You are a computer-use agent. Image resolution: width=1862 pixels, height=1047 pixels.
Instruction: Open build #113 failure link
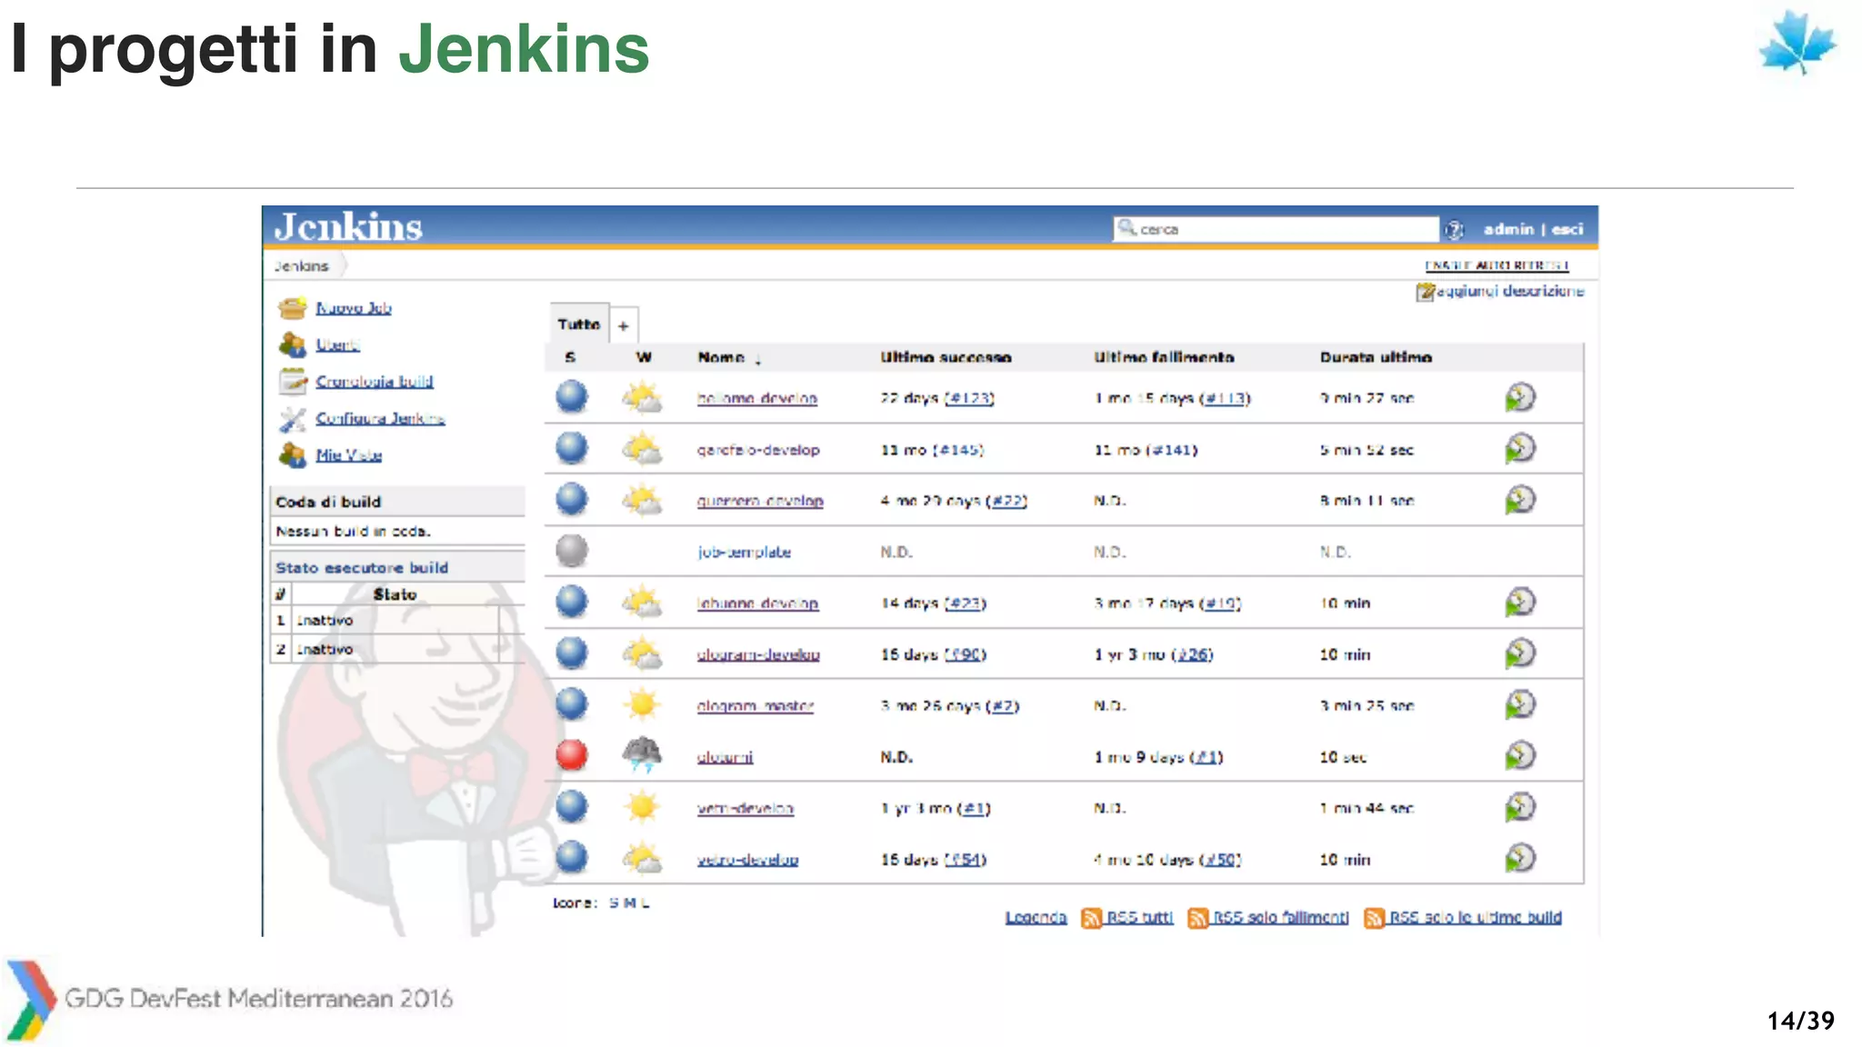point(1226,398)
